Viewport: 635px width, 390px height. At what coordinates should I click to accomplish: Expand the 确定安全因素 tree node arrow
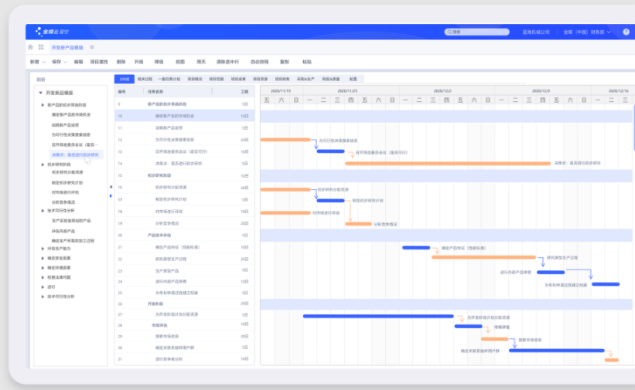point(43,258)
